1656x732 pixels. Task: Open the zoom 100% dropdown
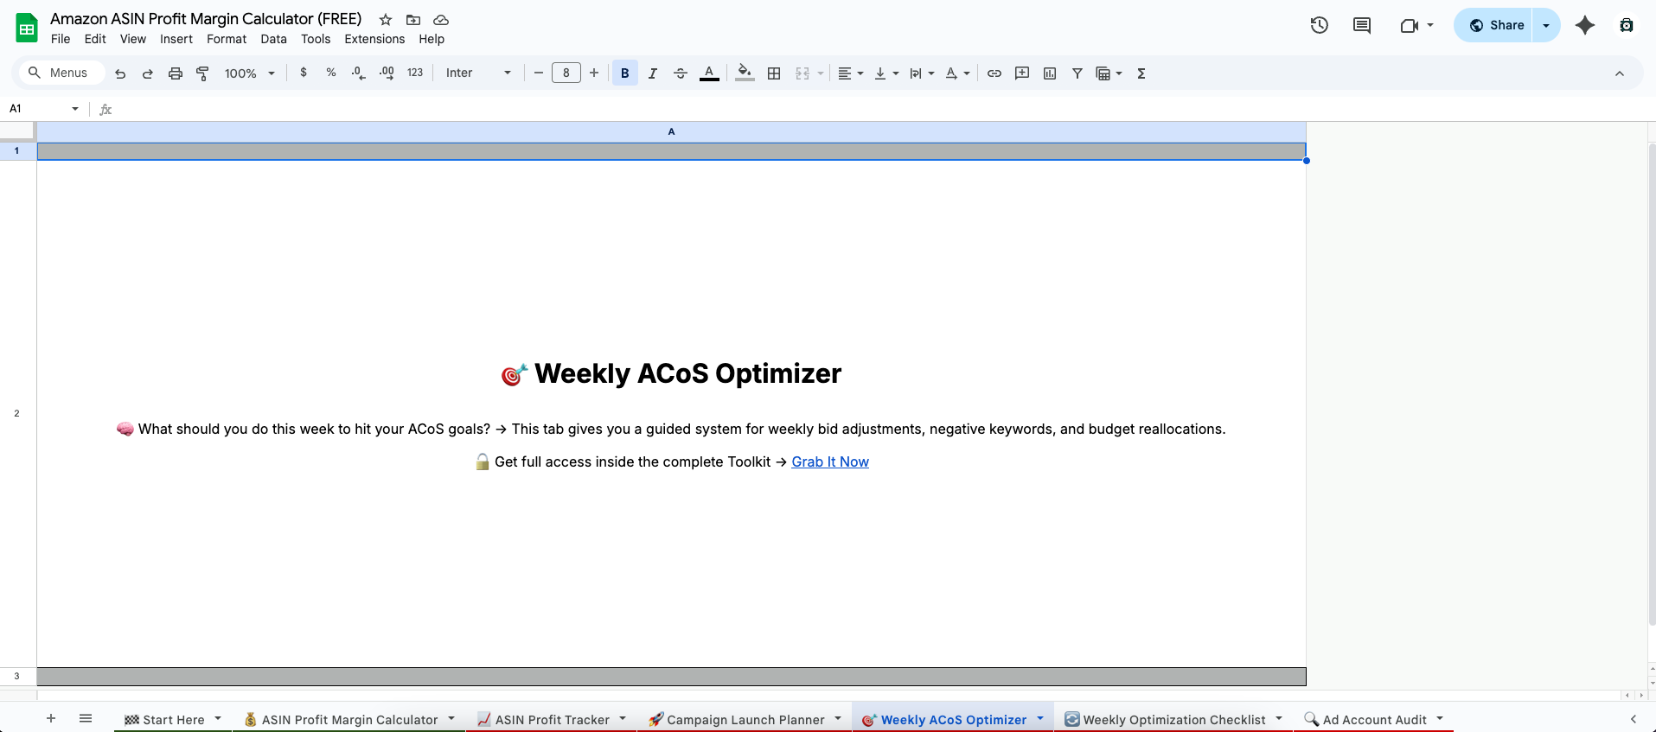click(x=249, y=73)
